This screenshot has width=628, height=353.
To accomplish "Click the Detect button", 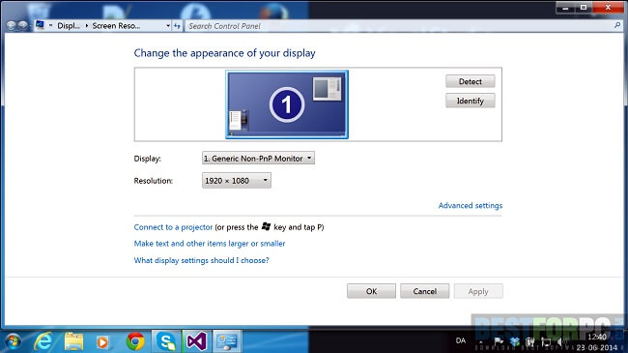I will pyautogui.click(x=471, y=81).
